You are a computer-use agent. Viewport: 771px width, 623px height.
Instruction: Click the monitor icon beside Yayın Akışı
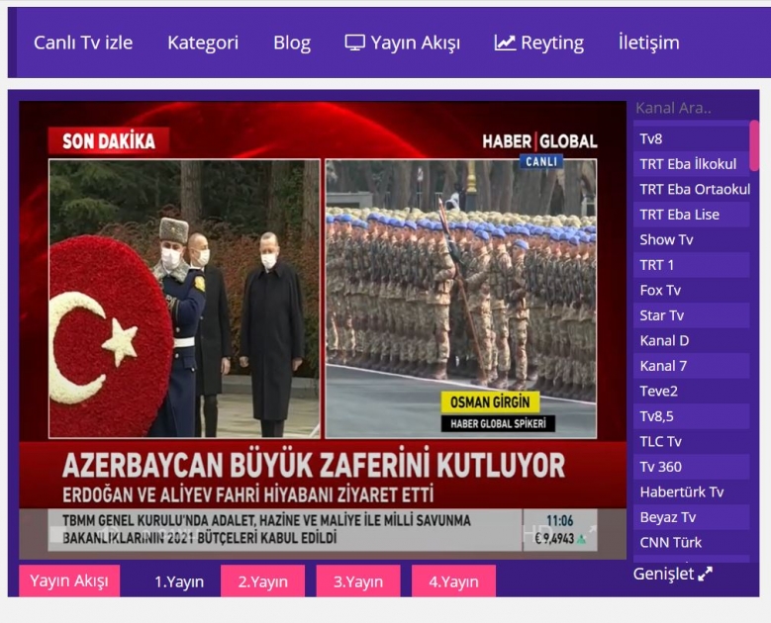354,43
